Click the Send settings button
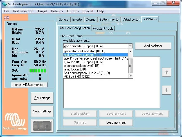 click(42, 111)
